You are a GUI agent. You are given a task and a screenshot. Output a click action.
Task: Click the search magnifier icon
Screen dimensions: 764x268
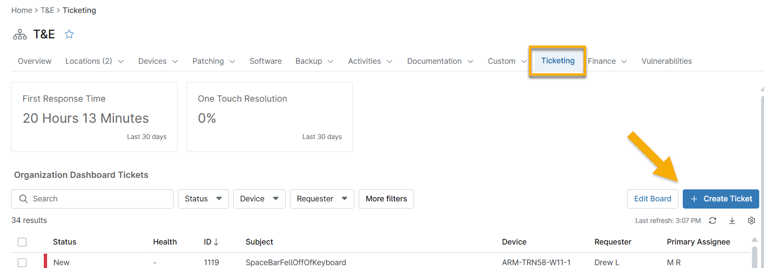[23, 199]
